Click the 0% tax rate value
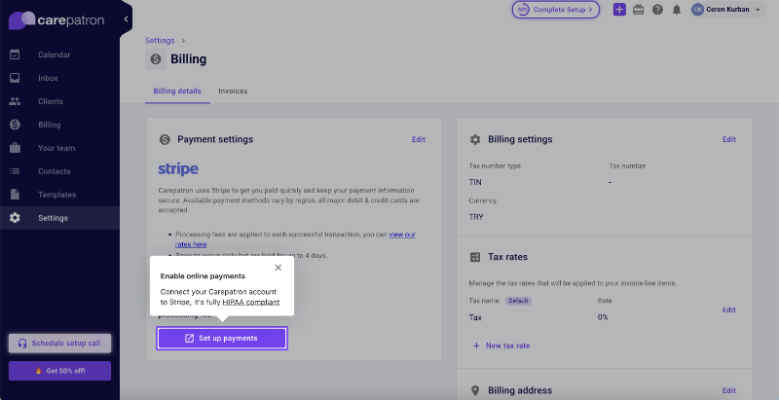Image resolution: width=779 pixels, height=400 pixels. click(603, 317)
